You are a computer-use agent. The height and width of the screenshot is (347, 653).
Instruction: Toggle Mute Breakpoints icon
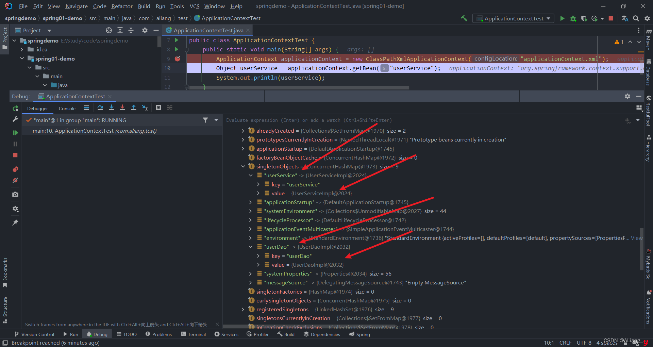[15, 180]
